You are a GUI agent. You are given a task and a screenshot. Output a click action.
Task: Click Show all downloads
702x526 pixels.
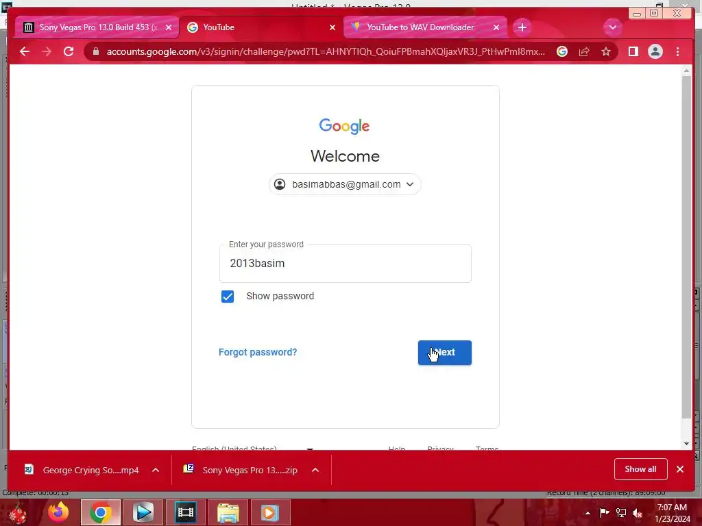tap(641, 469)
